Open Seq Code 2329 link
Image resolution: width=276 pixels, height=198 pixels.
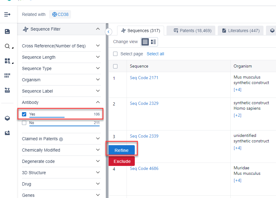coord(144,103)
